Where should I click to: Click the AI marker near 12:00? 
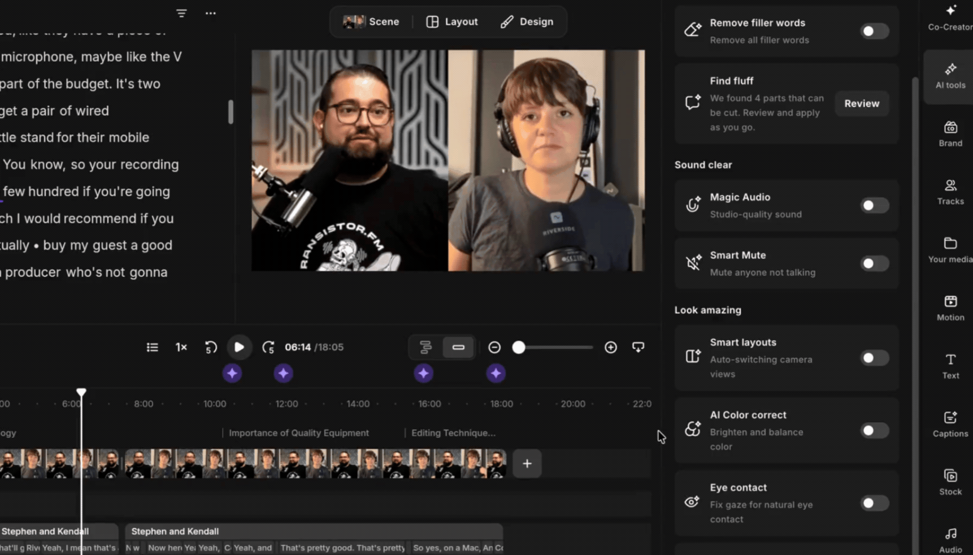coord(284,373)
